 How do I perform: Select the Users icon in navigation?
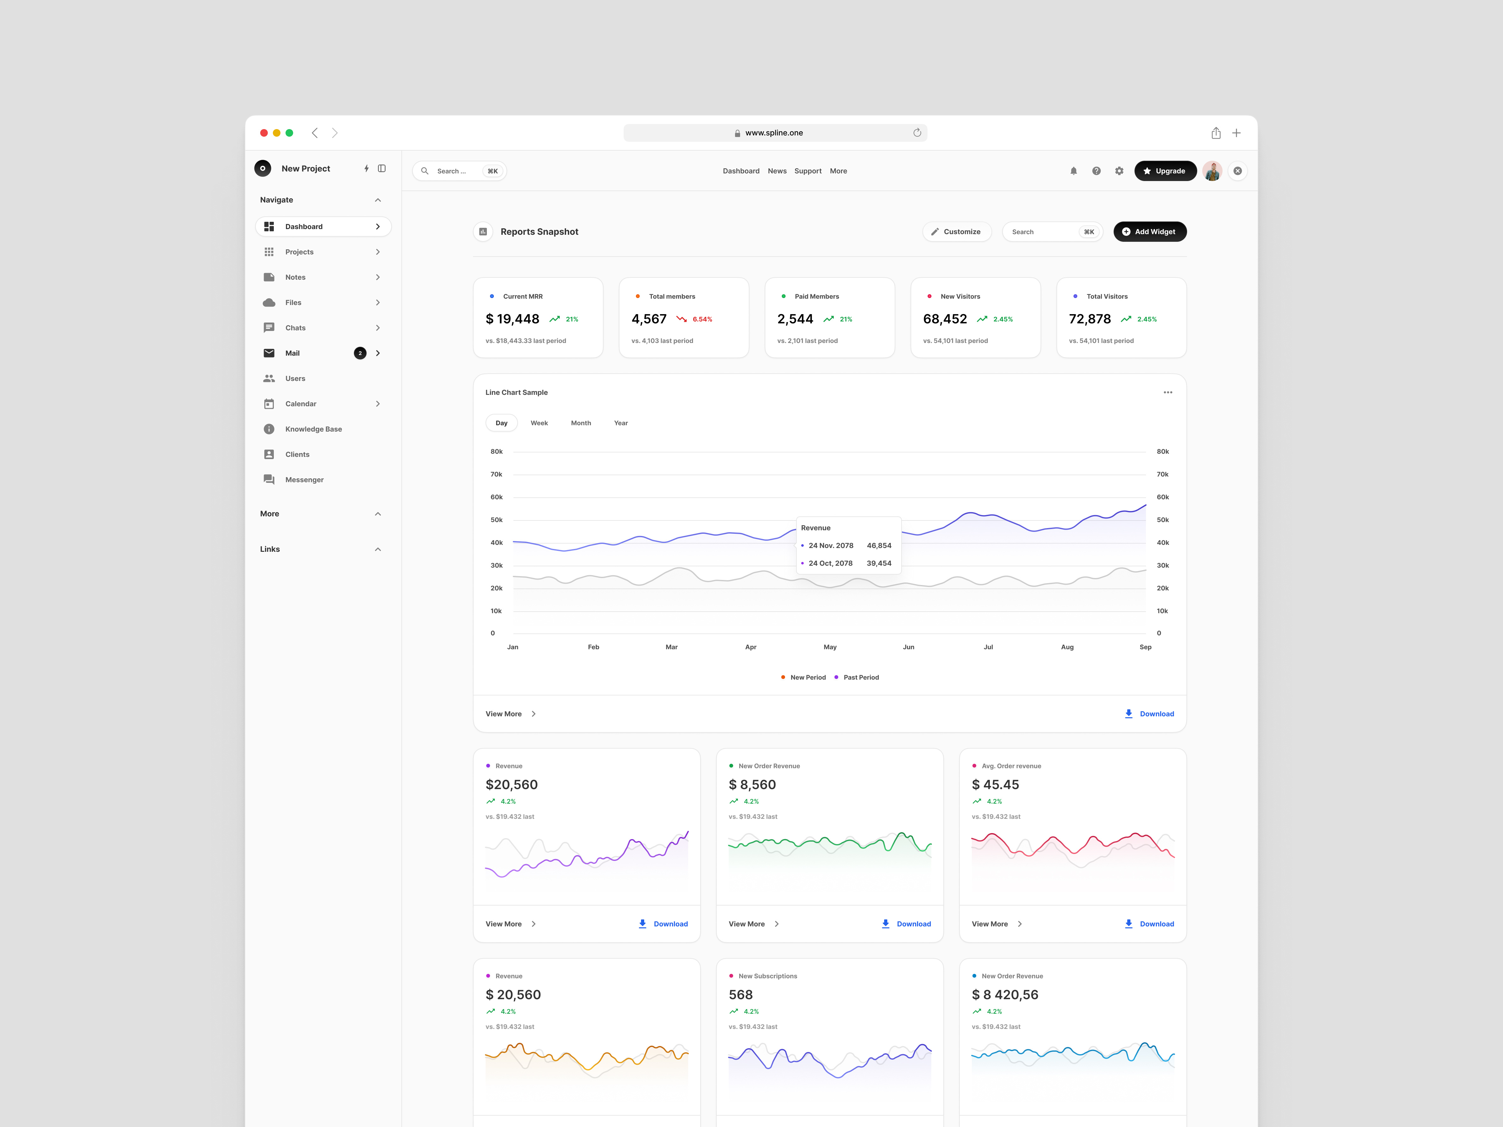pos(270,378)
